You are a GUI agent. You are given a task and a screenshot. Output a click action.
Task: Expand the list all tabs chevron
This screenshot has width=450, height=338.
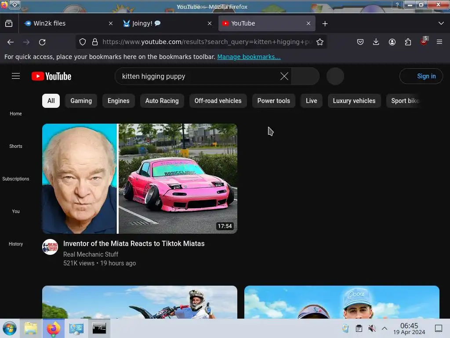point(441,23)
